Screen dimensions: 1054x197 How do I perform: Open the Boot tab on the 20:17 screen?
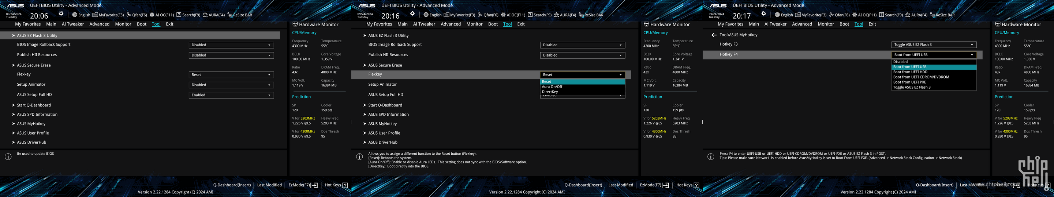(x=844, y=24)
